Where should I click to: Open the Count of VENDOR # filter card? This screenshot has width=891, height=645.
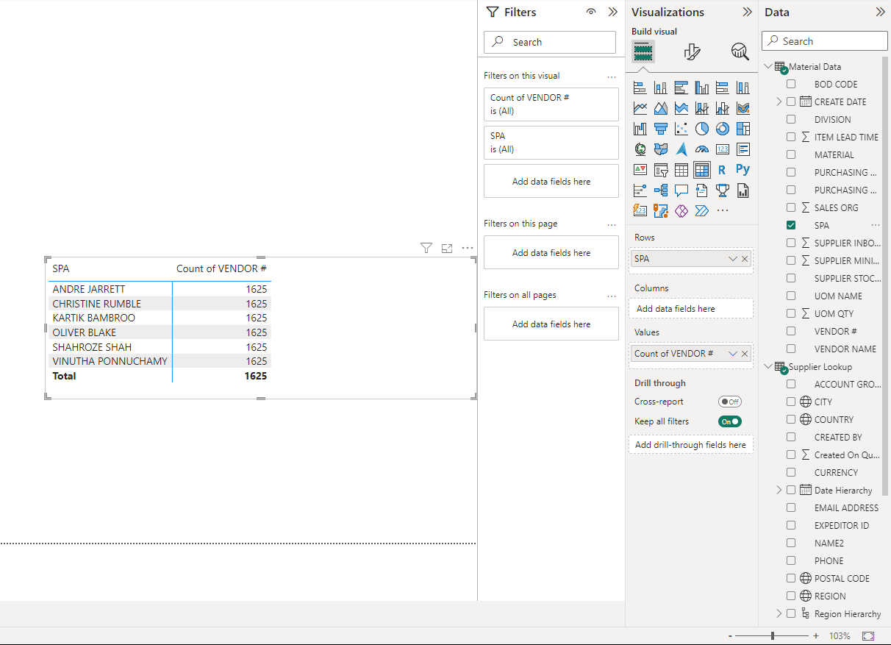click(551, 104)
